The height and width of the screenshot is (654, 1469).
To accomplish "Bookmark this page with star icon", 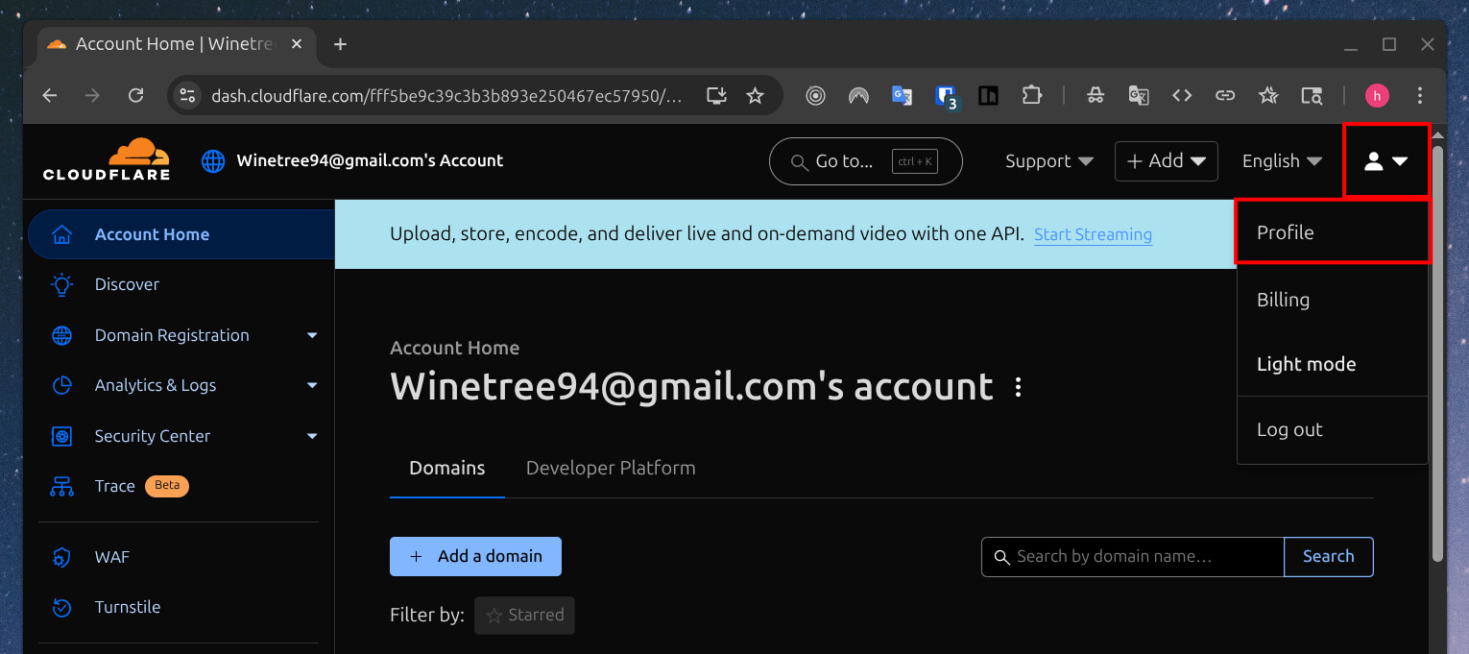I will point(756,95).
